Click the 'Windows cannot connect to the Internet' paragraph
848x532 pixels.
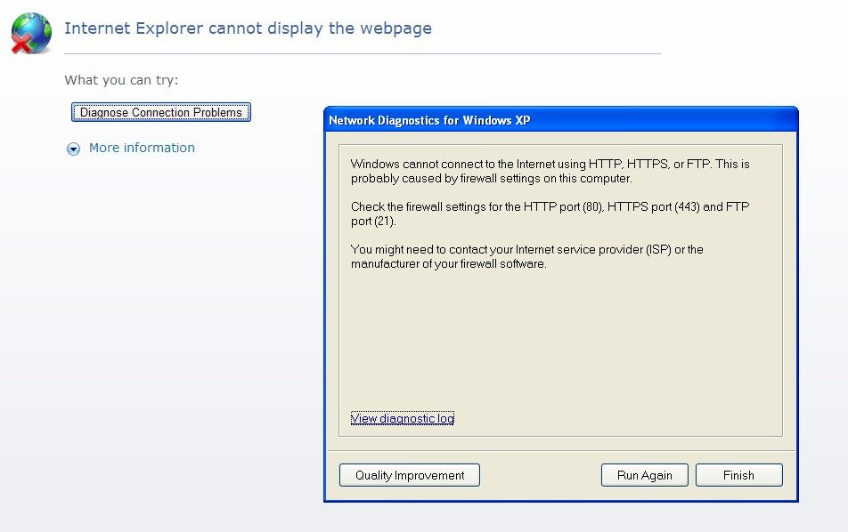coord(550,171)
